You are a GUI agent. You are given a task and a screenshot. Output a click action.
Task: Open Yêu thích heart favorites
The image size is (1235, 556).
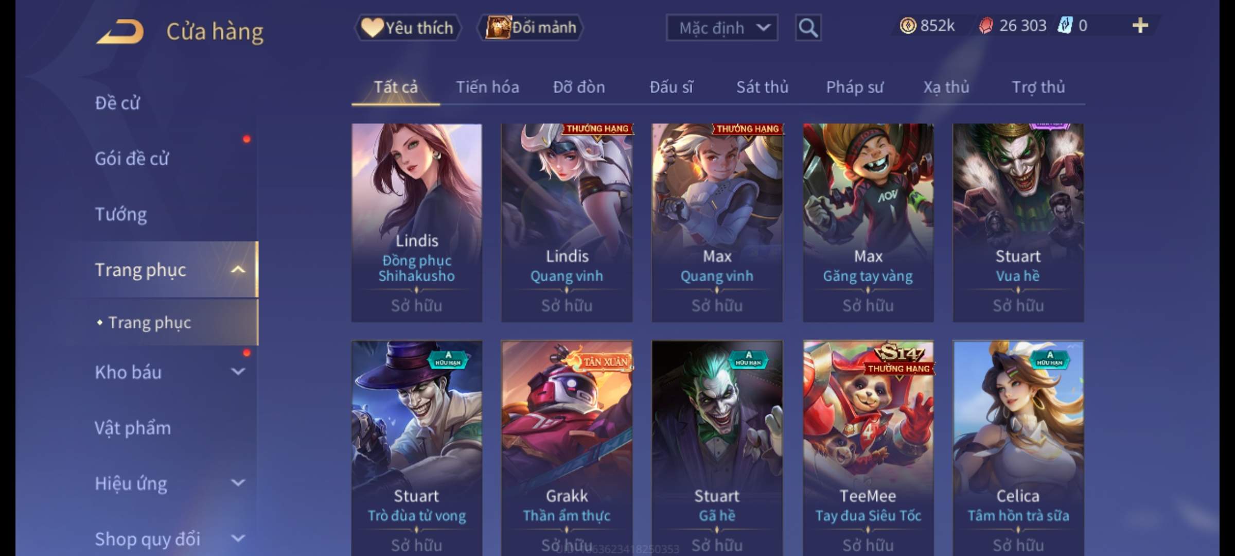click(408, 27)
